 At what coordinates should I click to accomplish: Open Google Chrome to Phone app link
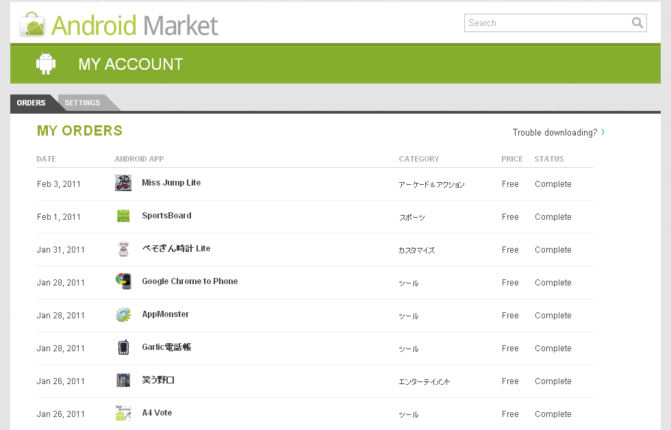click(x=190, y=281)
